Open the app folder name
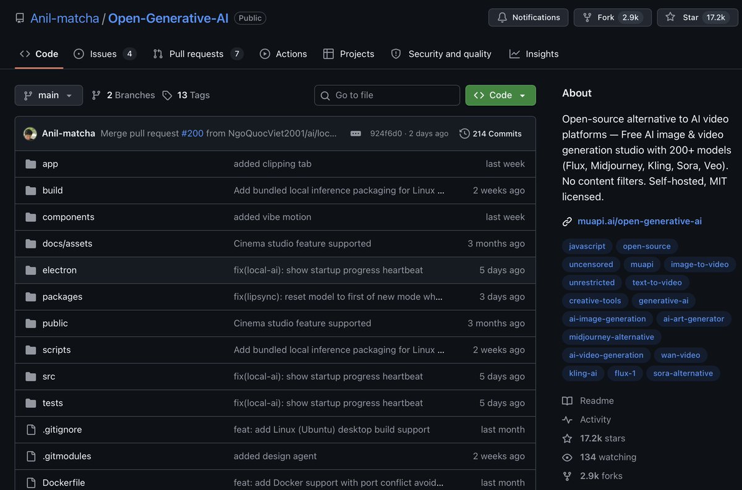The image size is (742, 490). click(50, 164)
